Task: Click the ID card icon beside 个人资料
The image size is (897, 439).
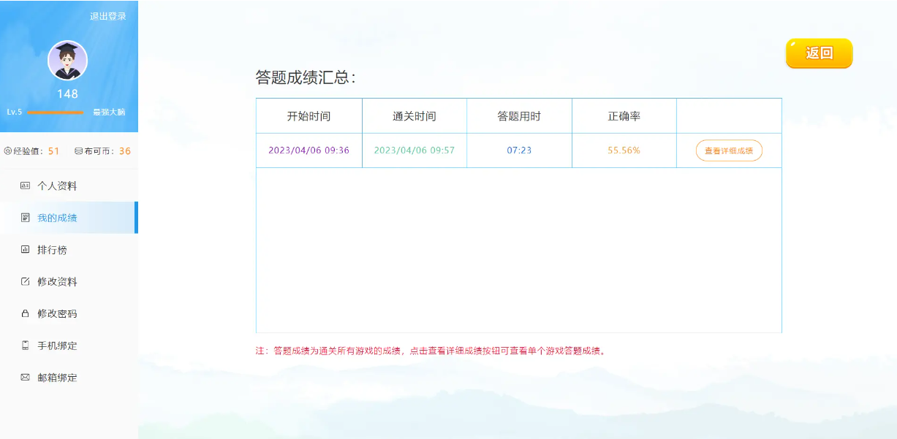Action: point(25,186)
